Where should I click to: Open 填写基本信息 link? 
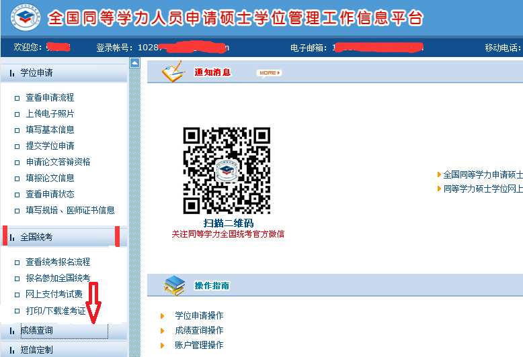(x=50, y=130)
